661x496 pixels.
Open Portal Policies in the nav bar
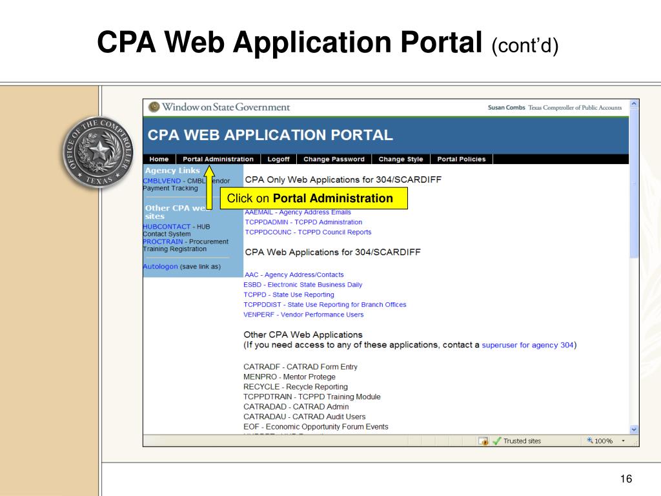tap(461, 159)
